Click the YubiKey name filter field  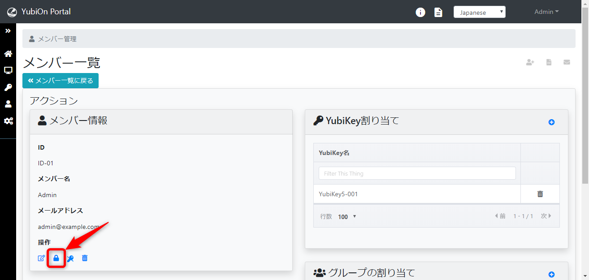417,173
